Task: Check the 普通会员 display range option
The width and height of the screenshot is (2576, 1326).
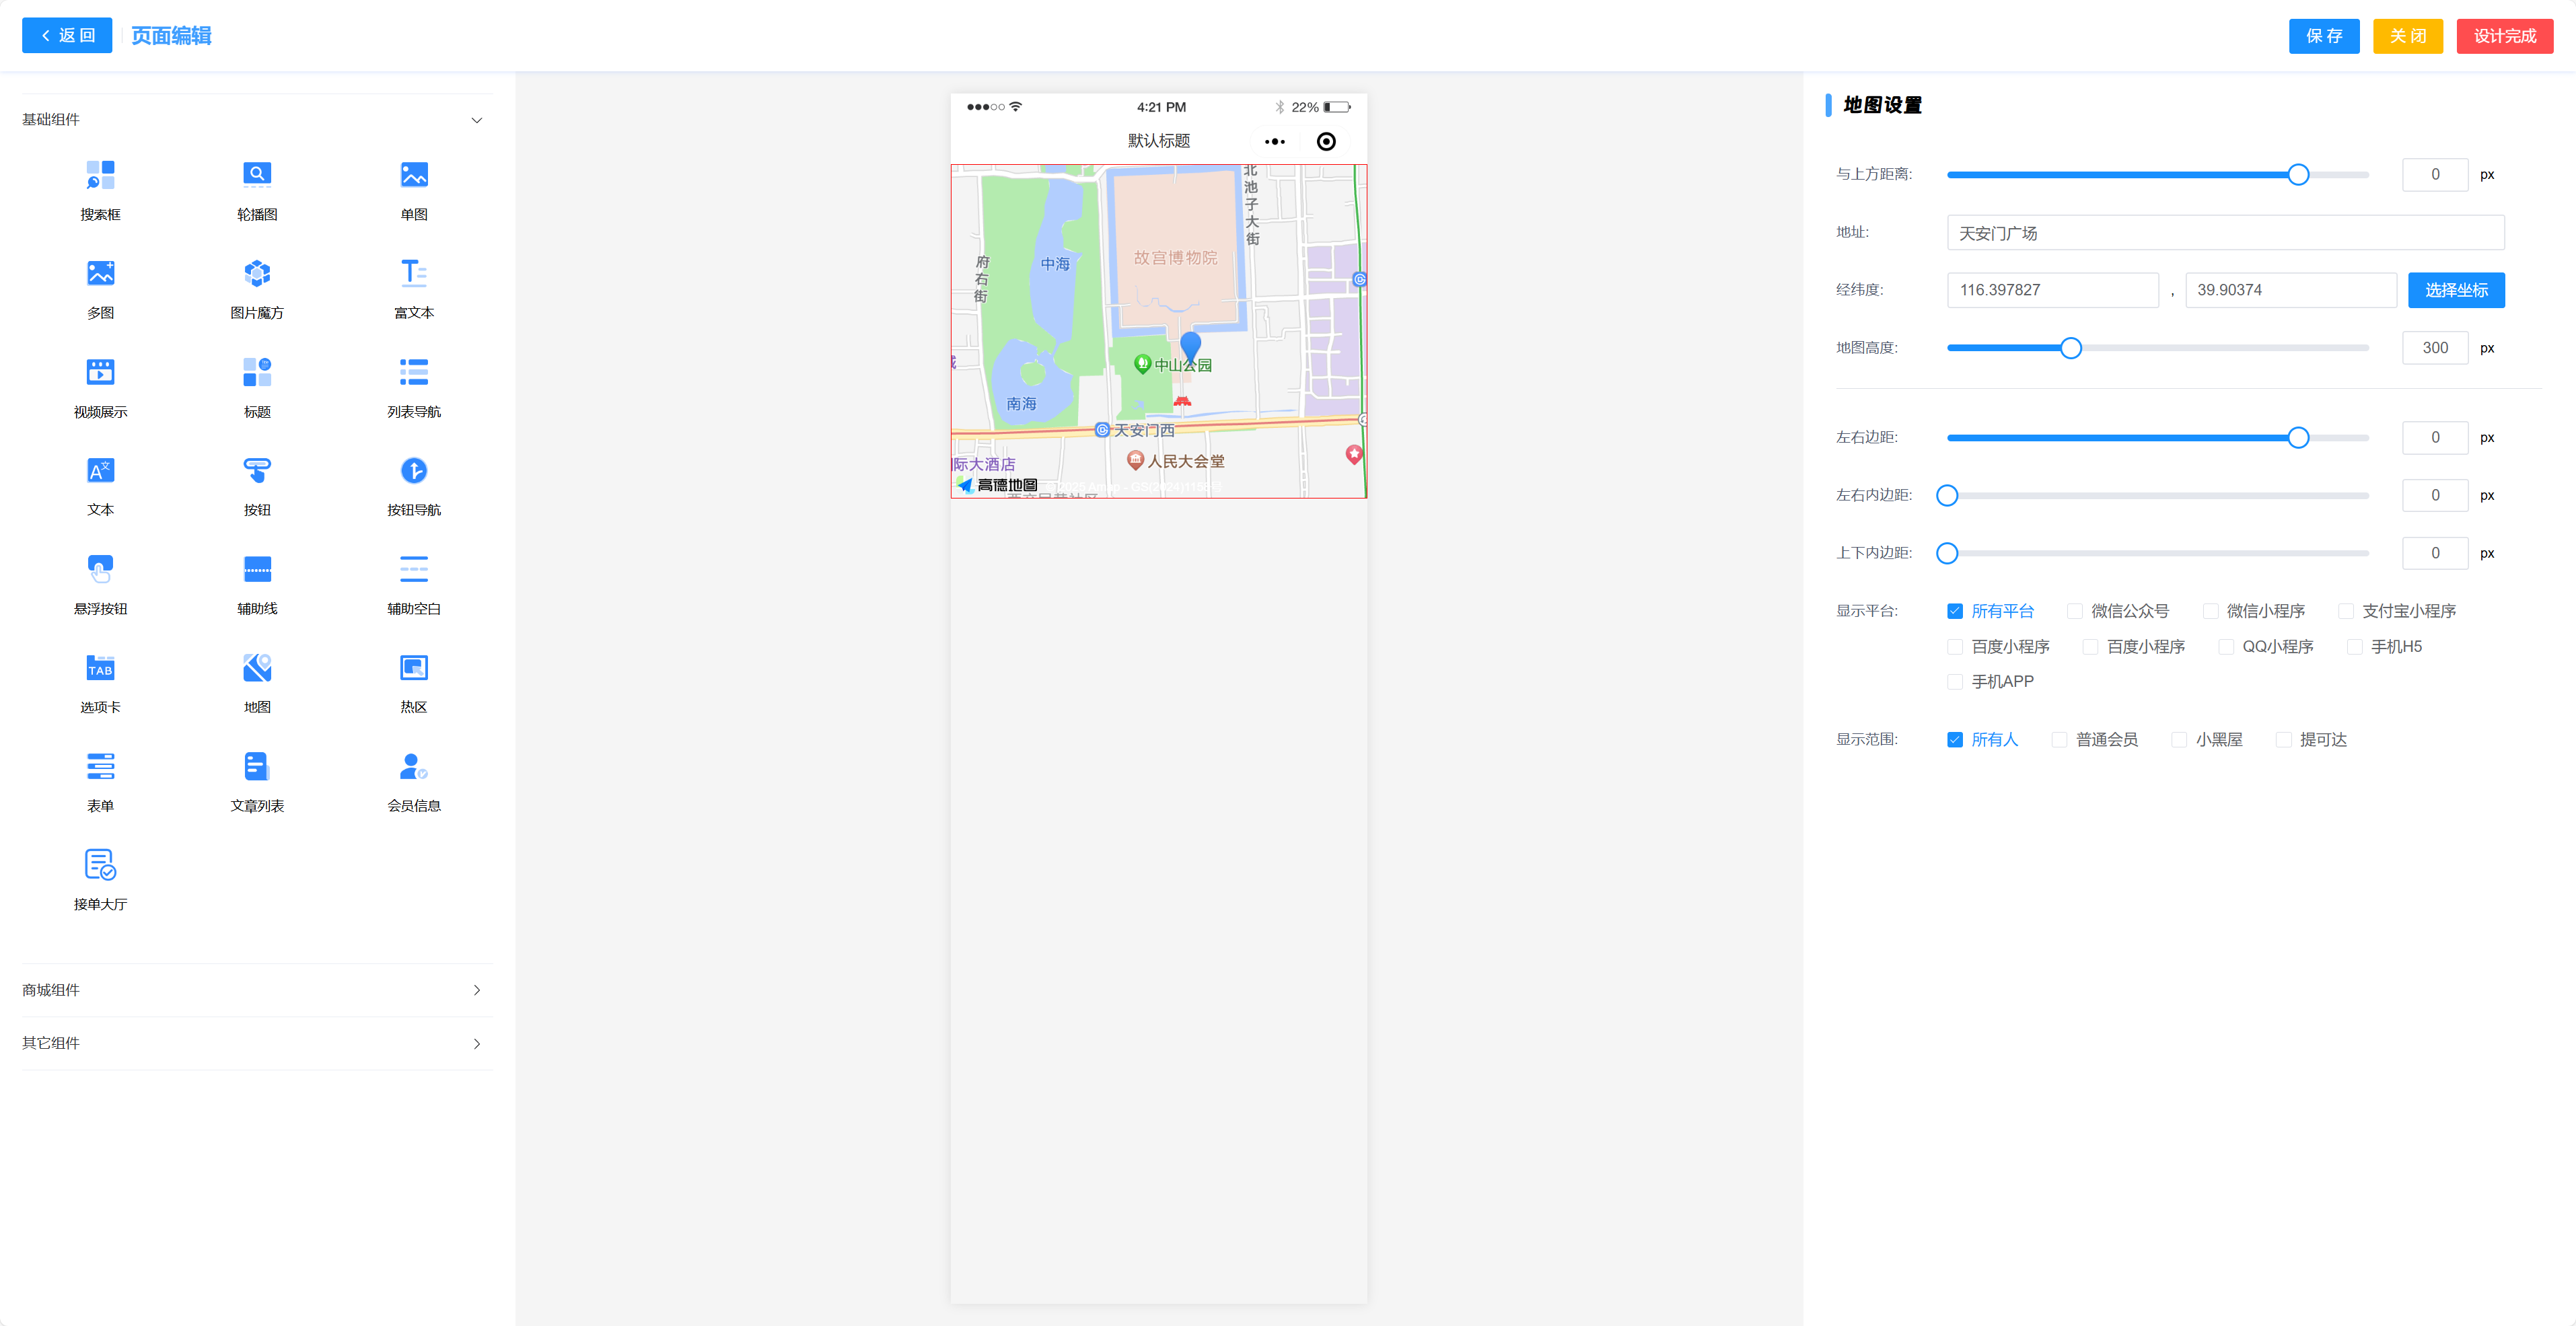Action: (2058, 740)
